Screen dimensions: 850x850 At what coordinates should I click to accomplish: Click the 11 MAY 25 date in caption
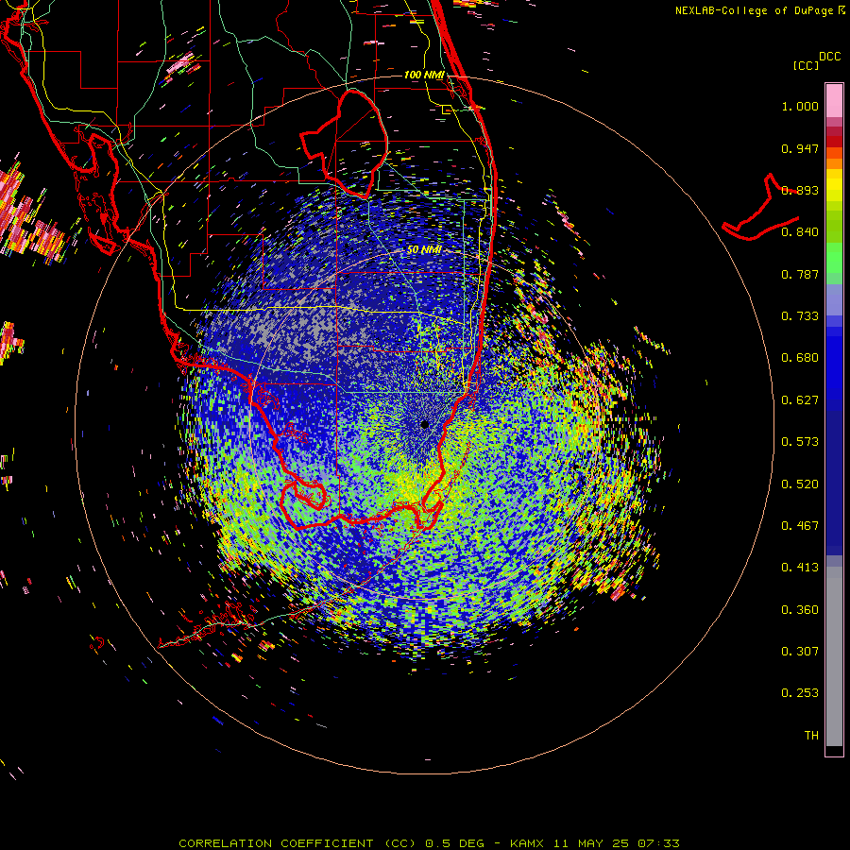point(591,843)
